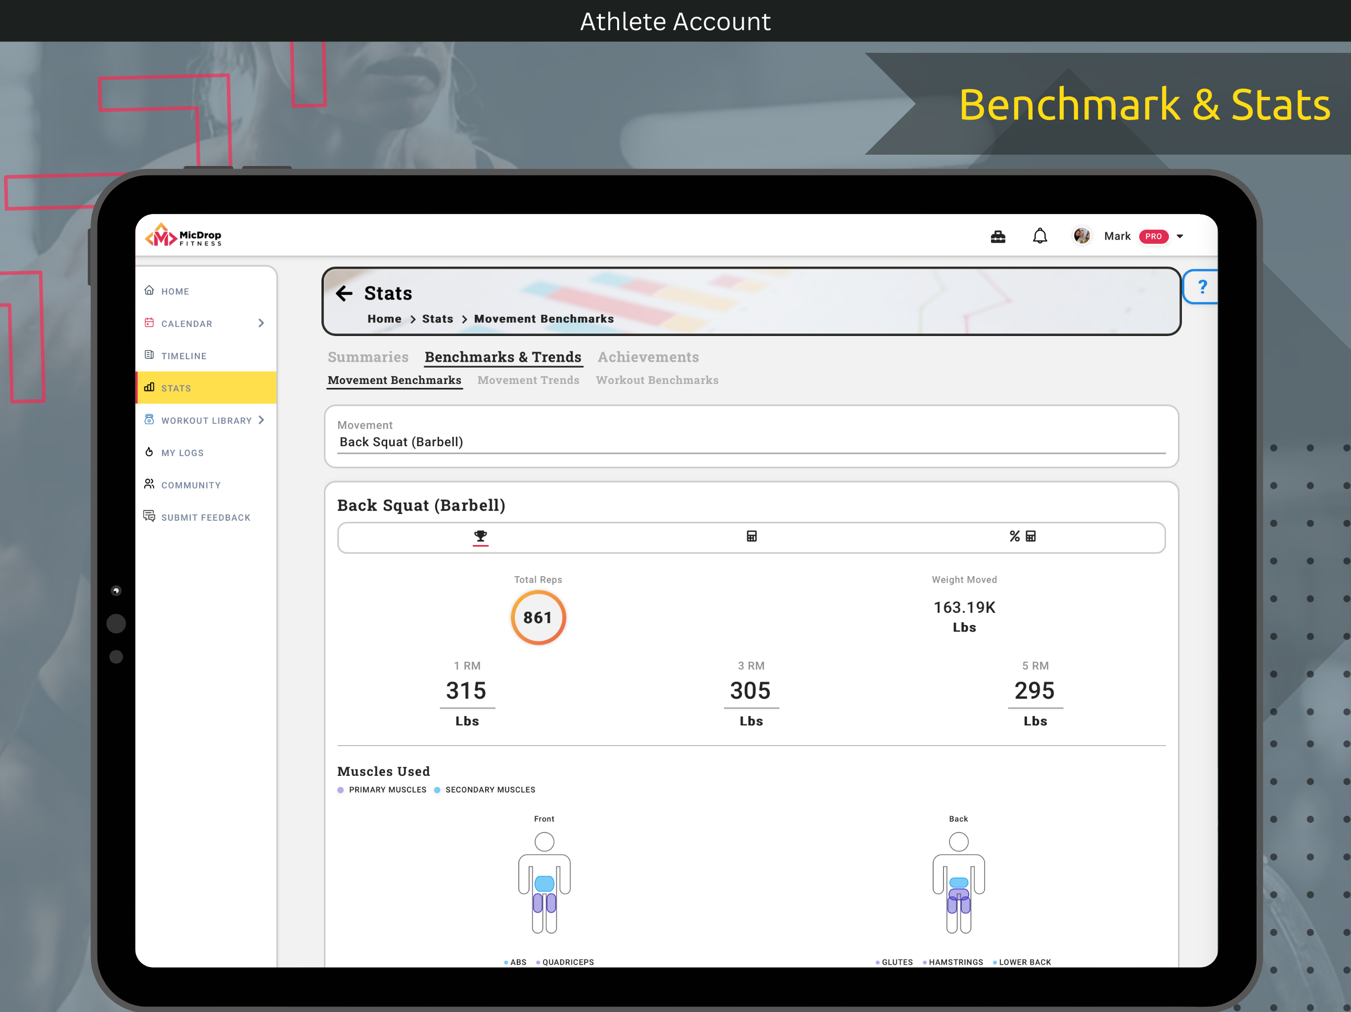Viewport: 1351px width, 1012px height.
Task: Open My Logs in sidebar
Action: pos(206,452)
